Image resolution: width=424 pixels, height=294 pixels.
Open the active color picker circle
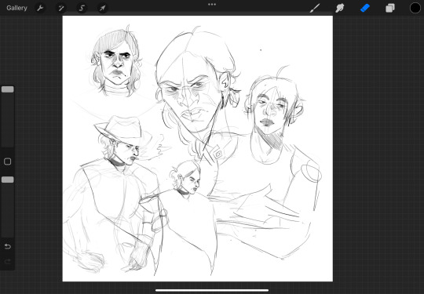click(415, 8)
